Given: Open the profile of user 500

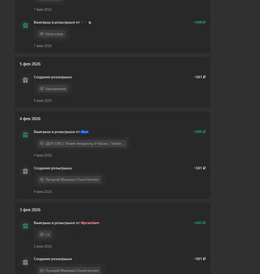Looking at the screenshot, I should 84,22.
